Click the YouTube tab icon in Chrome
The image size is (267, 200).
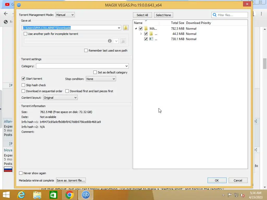pos(7,4)
